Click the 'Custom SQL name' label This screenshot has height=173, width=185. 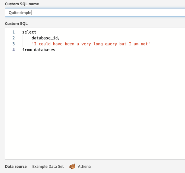tap(22, 4)
